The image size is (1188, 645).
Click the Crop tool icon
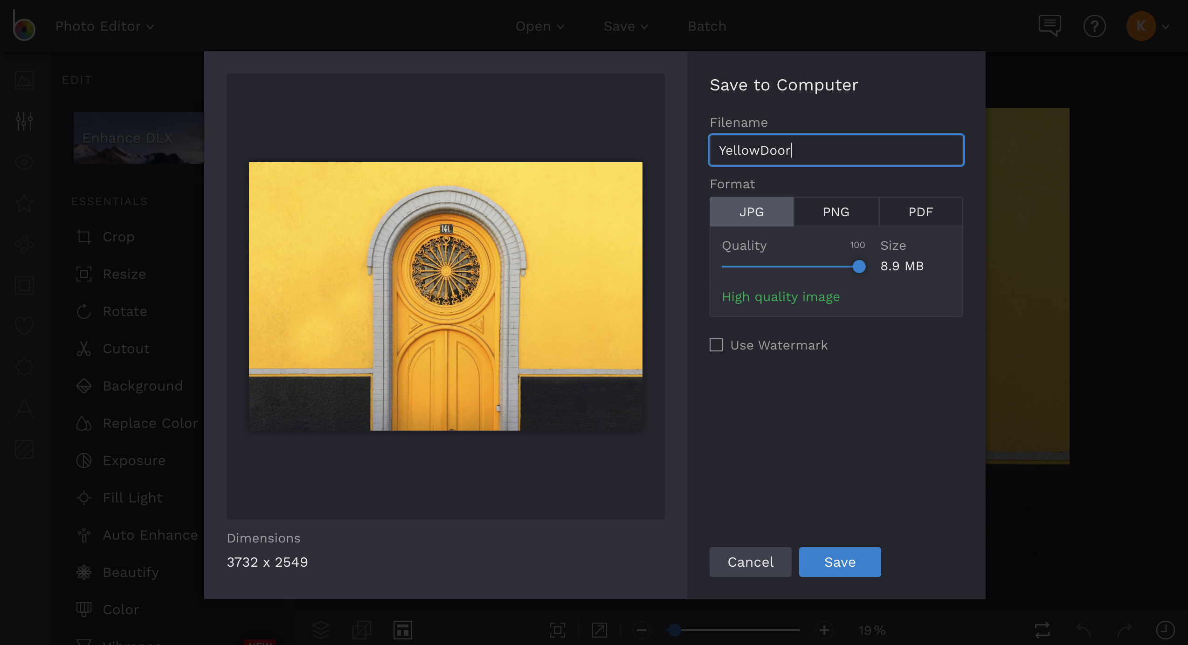click(x=83, y=236)
